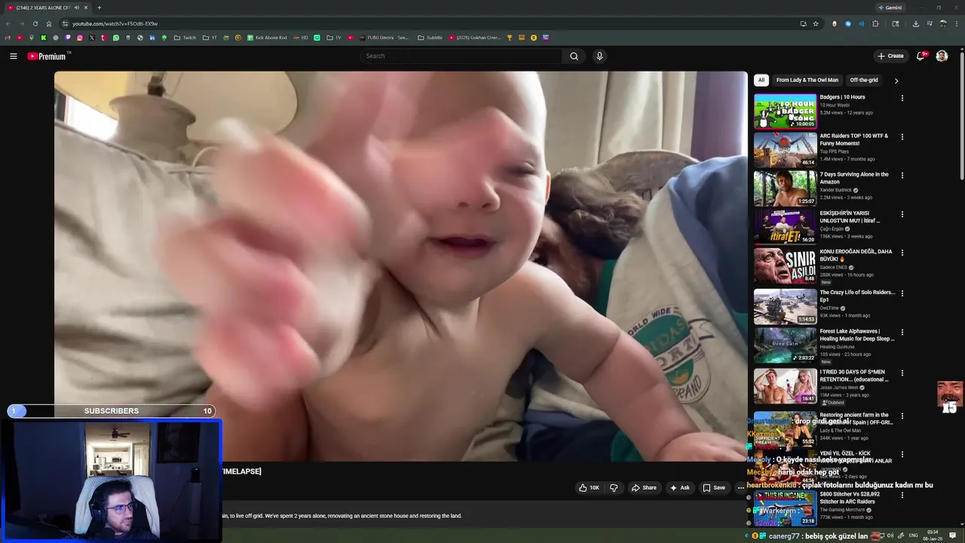Open YouTube notifications bell
Viewport: 965px width, 543px height.
[921, 56]
